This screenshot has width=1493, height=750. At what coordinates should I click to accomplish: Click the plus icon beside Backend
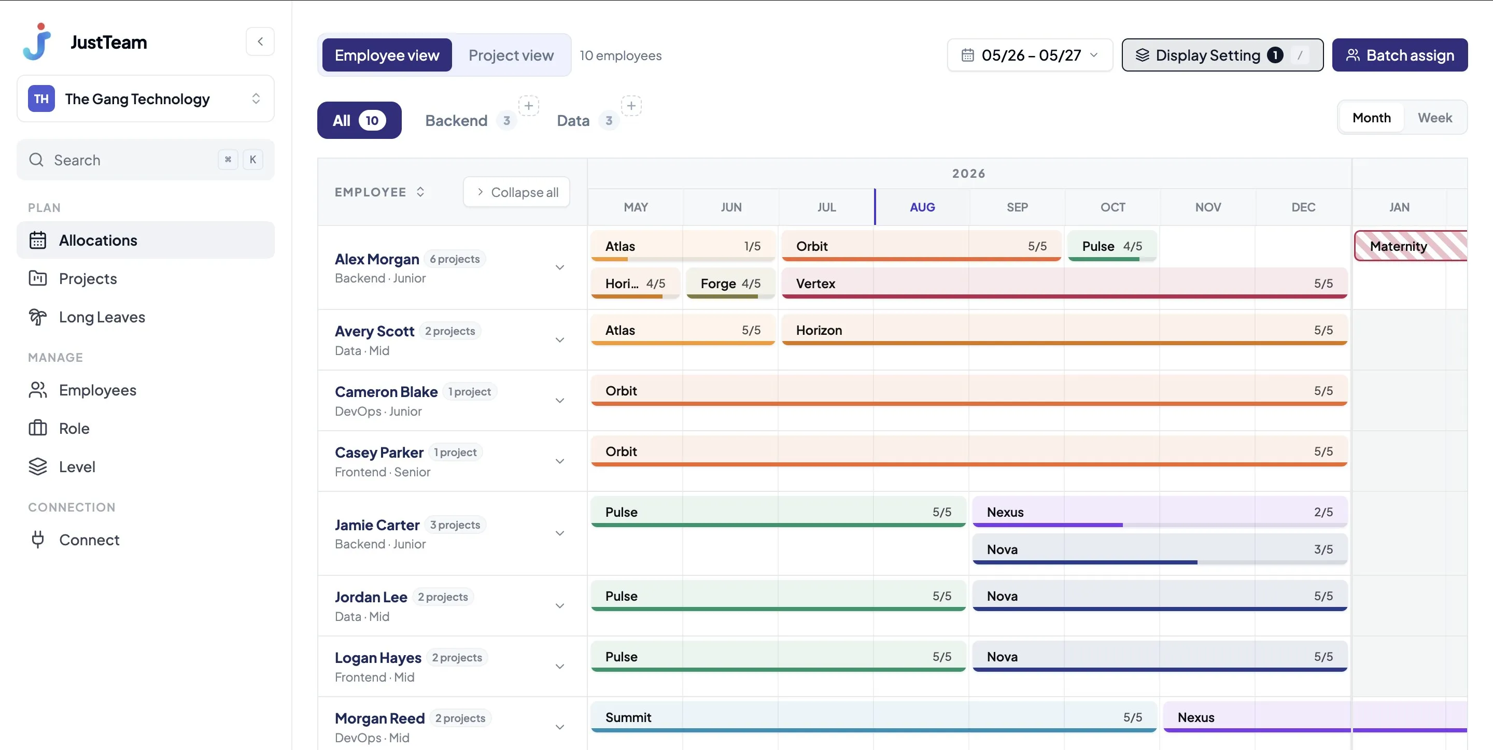tap(529, 106)
